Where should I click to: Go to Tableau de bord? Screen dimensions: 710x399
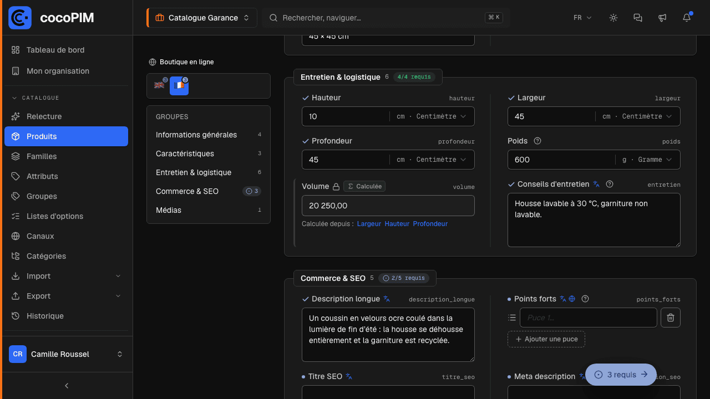click(66, 50)
